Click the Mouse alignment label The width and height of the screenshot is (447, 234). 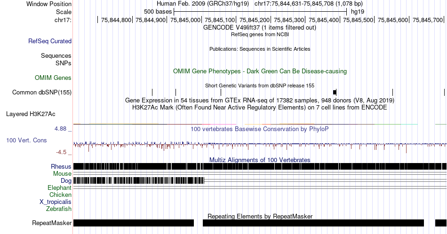[x=62, y=174]
